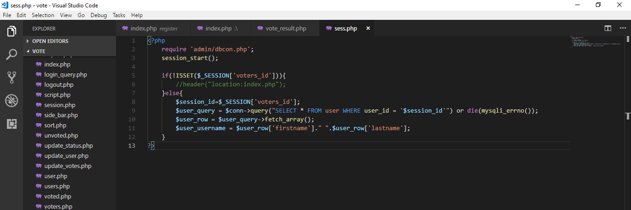
Task: Switch to the index.php .\ tab
Action: point(221,29)
